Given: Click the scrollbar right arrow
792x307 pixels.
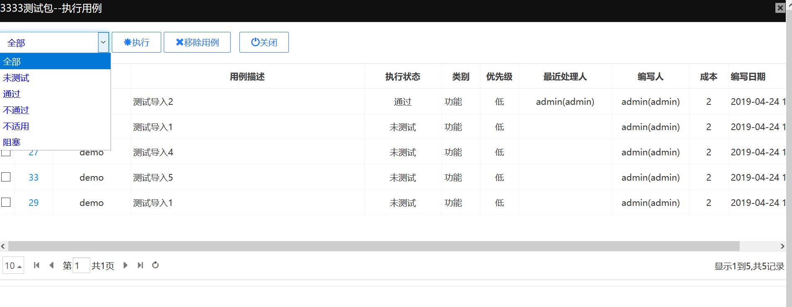Looking at the screenshot, I should 782,246.
